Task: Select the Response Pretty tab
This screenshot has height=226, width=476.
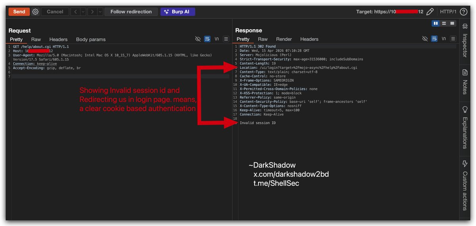Action: [x=243, y=39]
